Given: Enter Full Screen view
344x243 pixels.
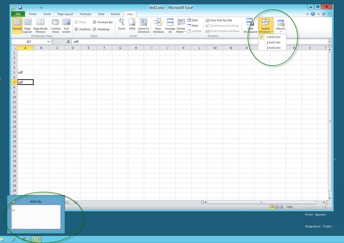Looking at the screenshot, I should click(66, 25).
